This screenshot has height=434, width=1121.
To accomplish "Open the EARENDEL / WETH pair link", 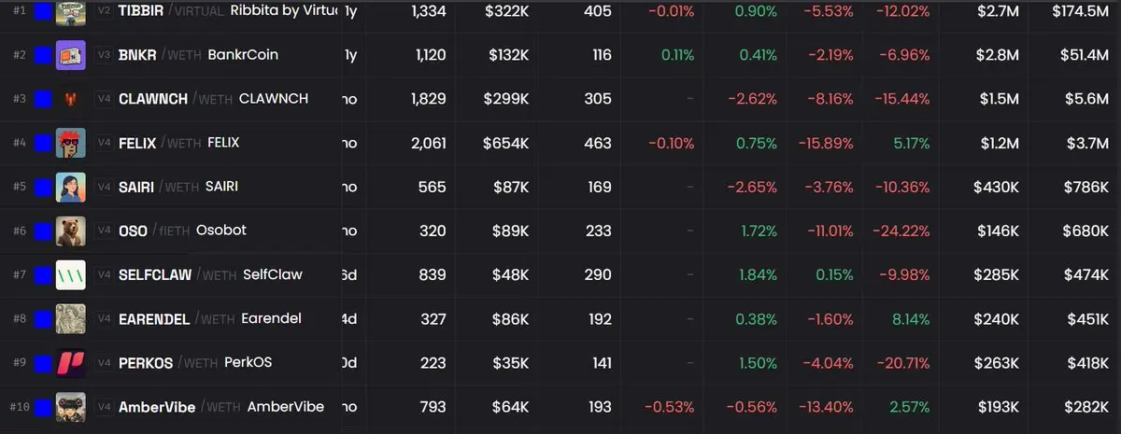I will [x=177, y=318].
